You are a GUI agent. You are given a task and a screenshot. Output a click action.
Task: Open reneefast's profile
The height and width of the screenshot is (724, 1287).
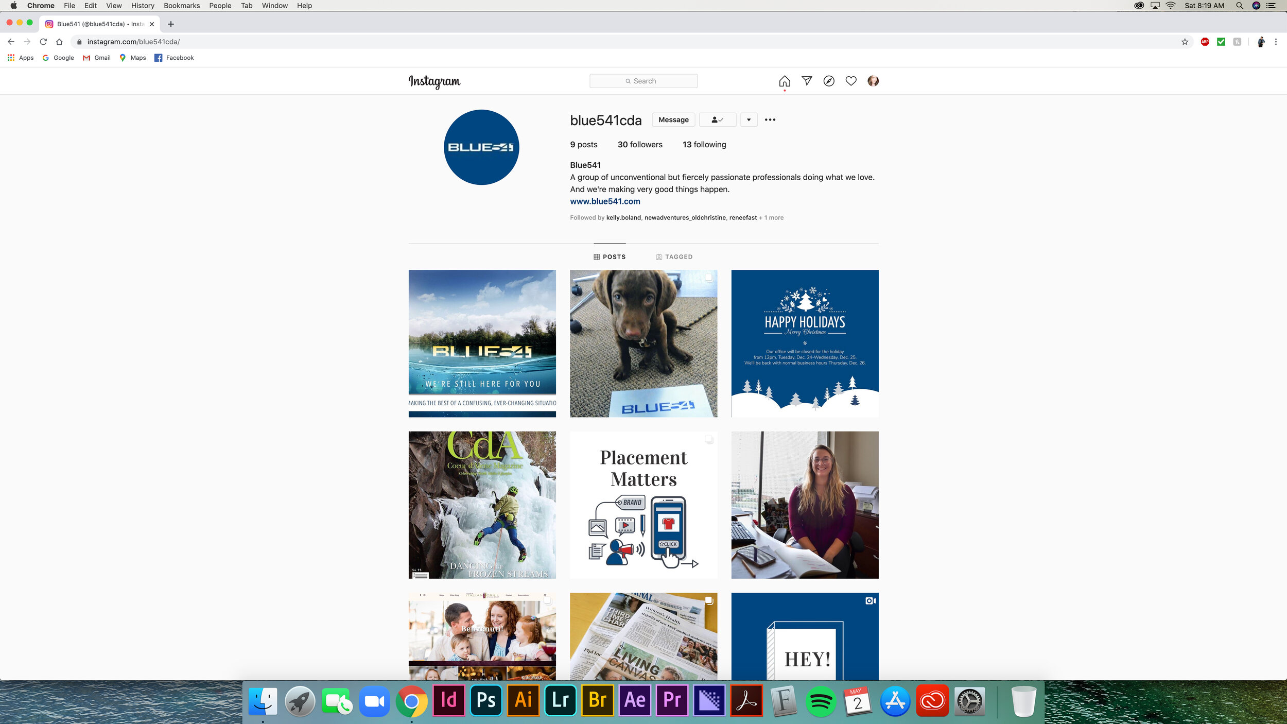pyautogui.click(x=743, y=218)
